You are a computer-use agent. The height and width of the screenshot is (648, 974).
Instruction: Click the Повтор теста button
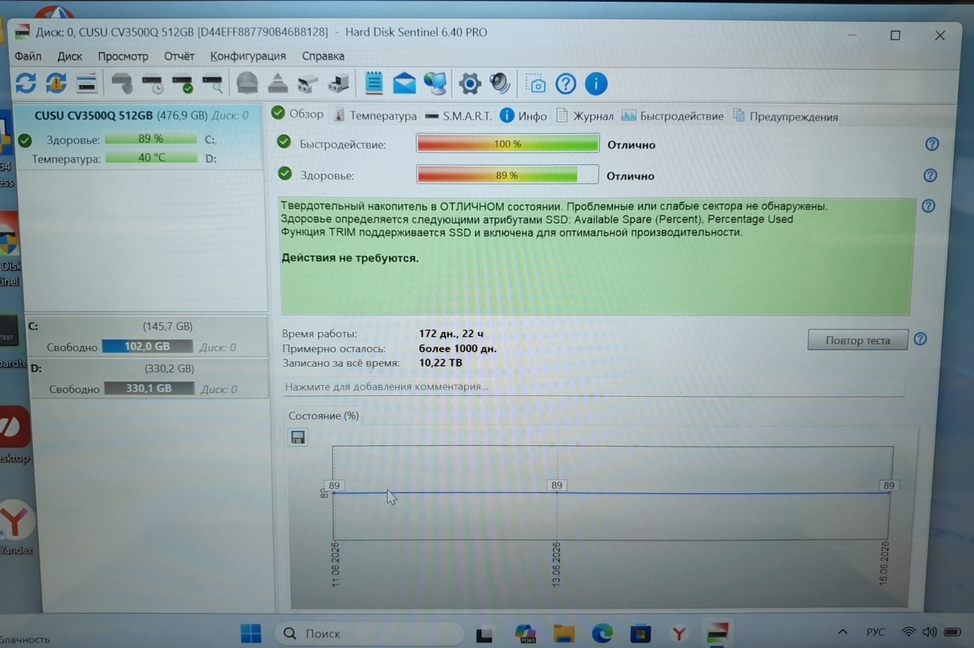858,340
